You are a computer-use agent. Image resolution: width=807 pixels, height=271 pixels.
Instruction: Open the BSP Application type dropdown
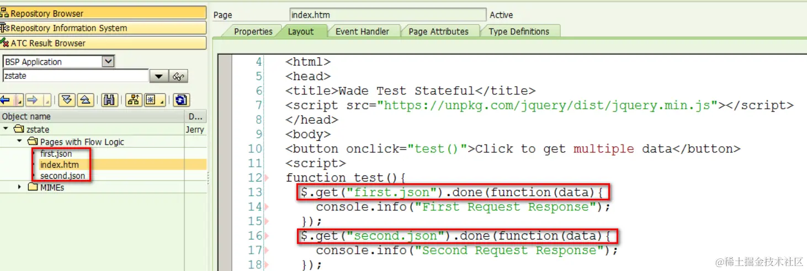pyautogui.click(x=109, y=61)
